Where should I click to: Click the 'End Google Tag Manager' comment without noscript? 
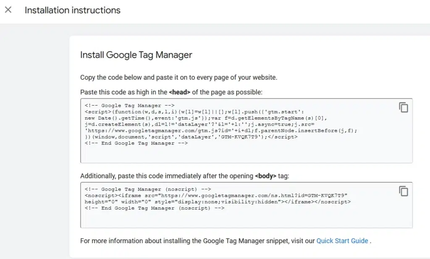point(136,143)
